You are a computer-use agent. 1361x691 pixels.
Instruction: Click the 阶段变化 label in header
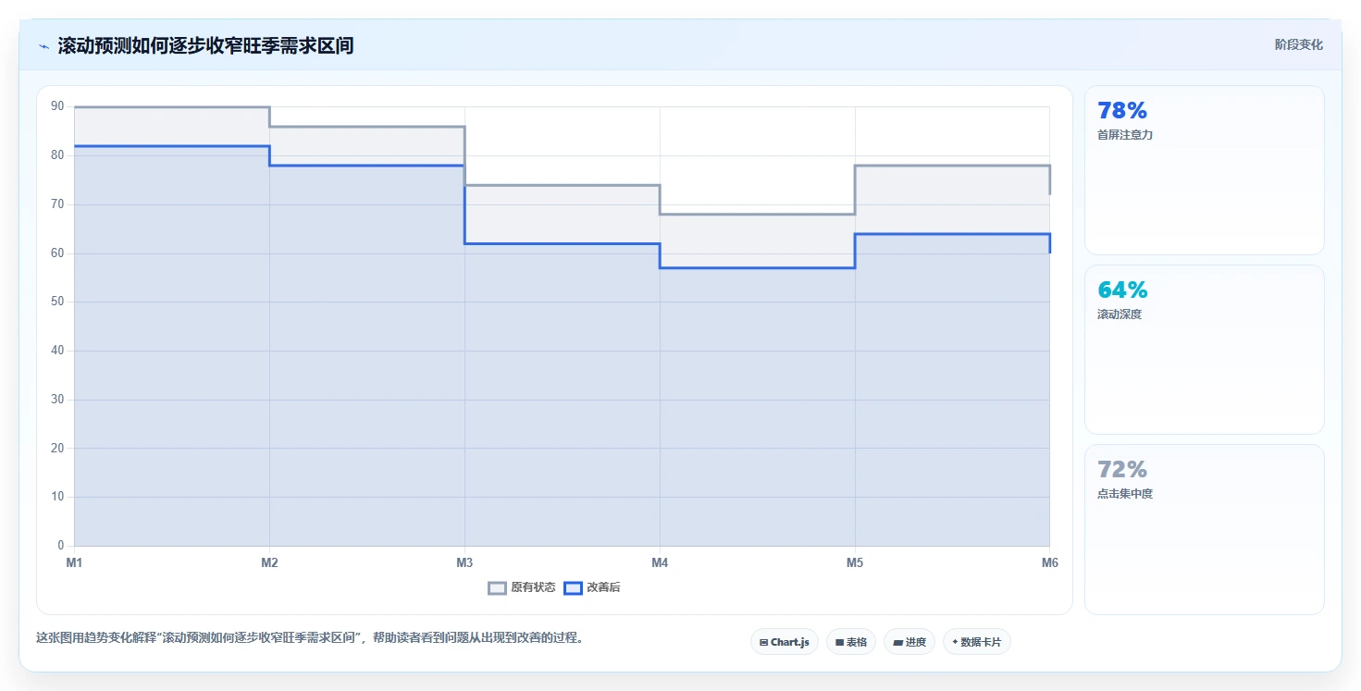[1299, 44]
